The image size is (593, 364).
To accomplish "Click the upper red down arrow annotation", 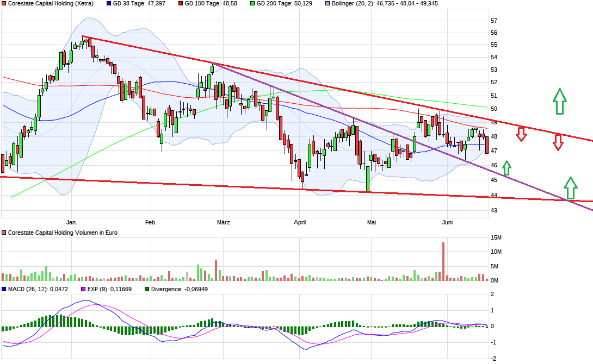I will (522, 134).
